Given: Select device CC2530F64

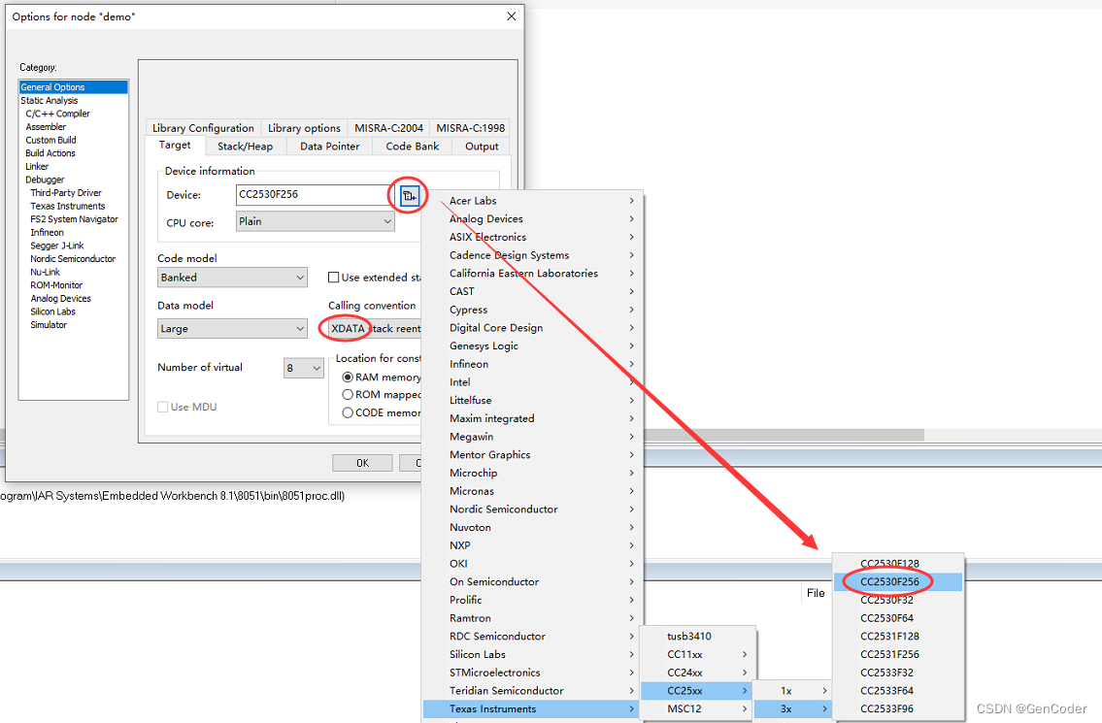Looking at the screenshot, I should tap(897, 618).
